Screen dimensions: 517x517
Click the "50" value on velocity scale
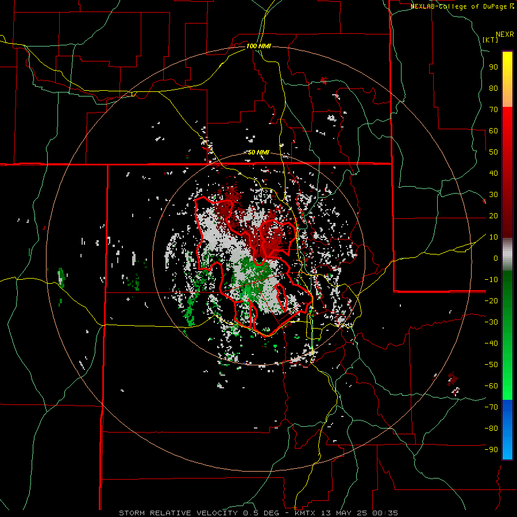(493, 152)
